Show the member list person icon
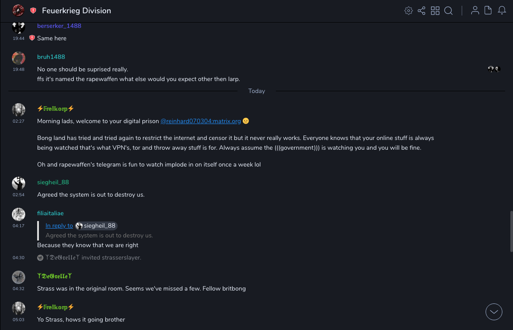Screen dimensions: 513x330 coord(475,11)
